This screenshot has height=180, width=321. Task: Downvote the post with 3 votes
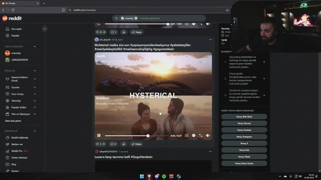click(104, 144)
